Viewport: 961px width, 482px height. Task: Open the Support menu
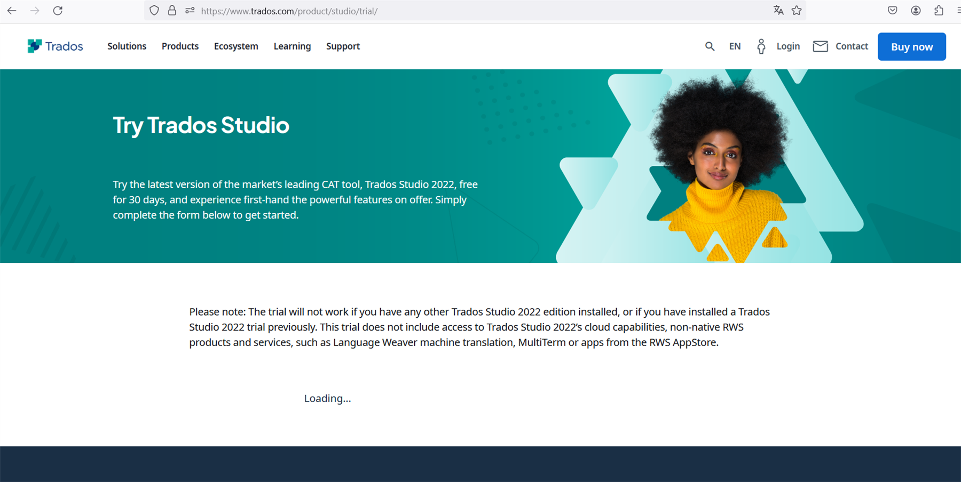(x=343, y=46)
